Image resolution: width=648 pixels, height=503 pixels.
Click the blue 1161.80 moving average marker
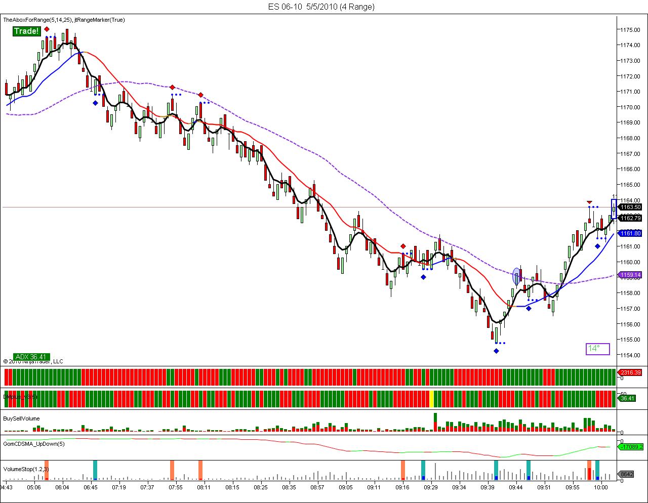click(x=631, y=233)
